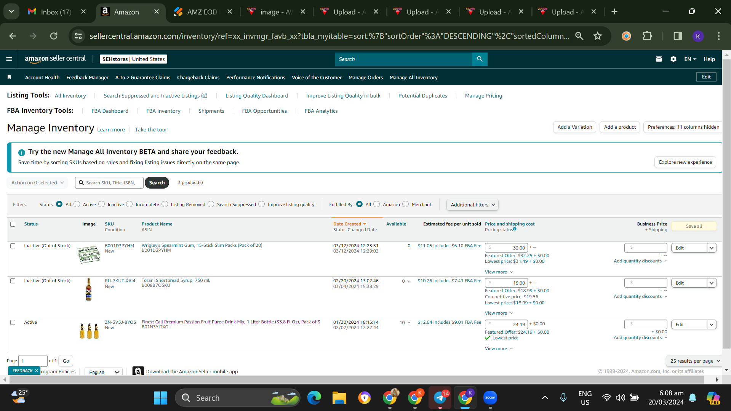Click the Add a Variation button
Viewport: 731px width, 411px height.
[574, 127]
